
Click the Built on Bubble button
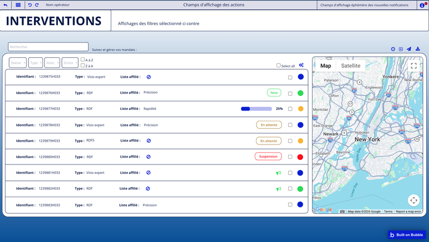pos(406,235)
